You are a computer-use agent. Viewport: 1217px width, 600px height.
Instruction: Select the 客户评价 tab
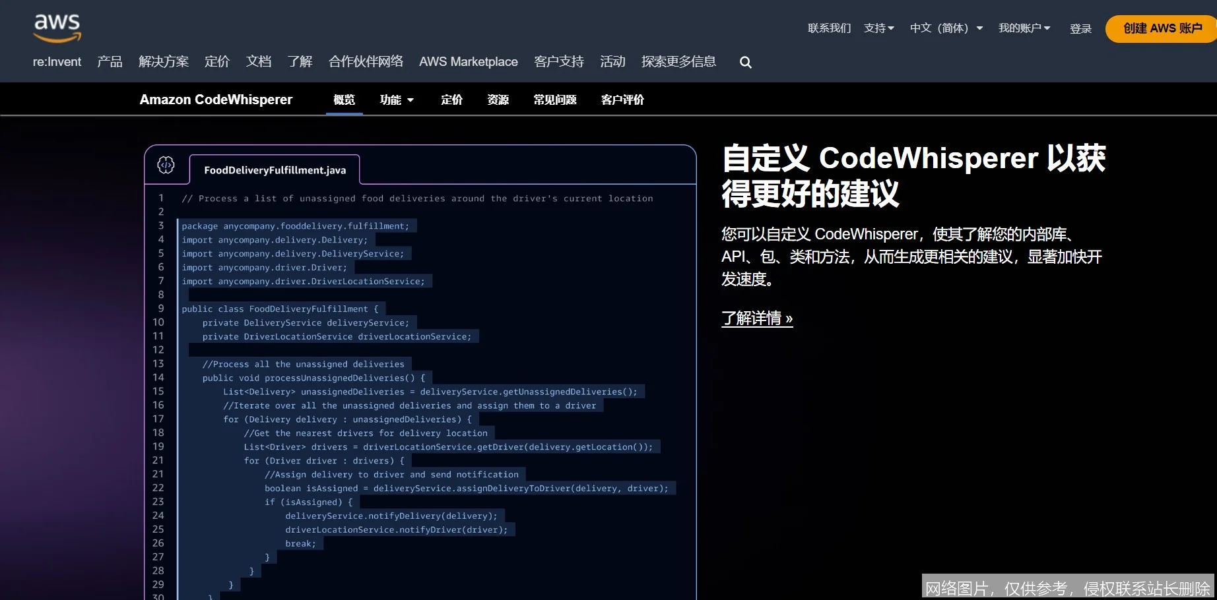click(x=622, y=100)
